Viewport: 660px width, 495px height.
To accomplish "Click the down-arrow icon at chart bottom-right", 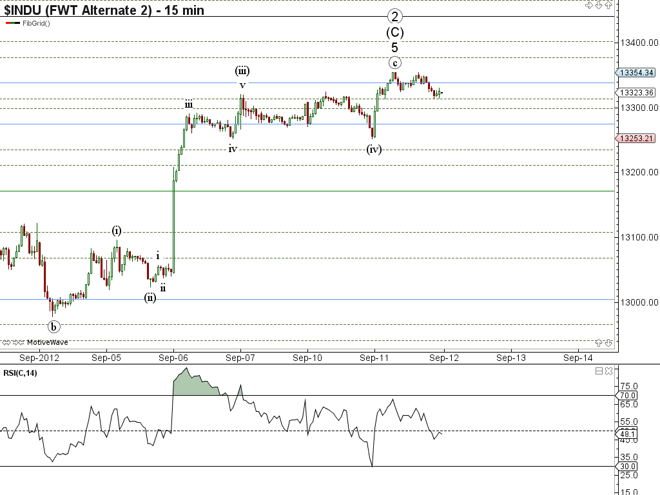I will [x=608, y=342].
